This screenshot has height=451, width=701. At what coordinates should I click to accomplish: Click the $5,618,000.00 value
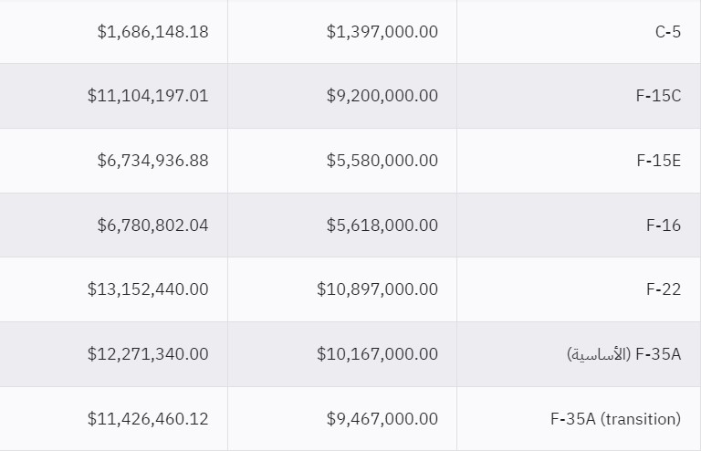tap(382, 225)
